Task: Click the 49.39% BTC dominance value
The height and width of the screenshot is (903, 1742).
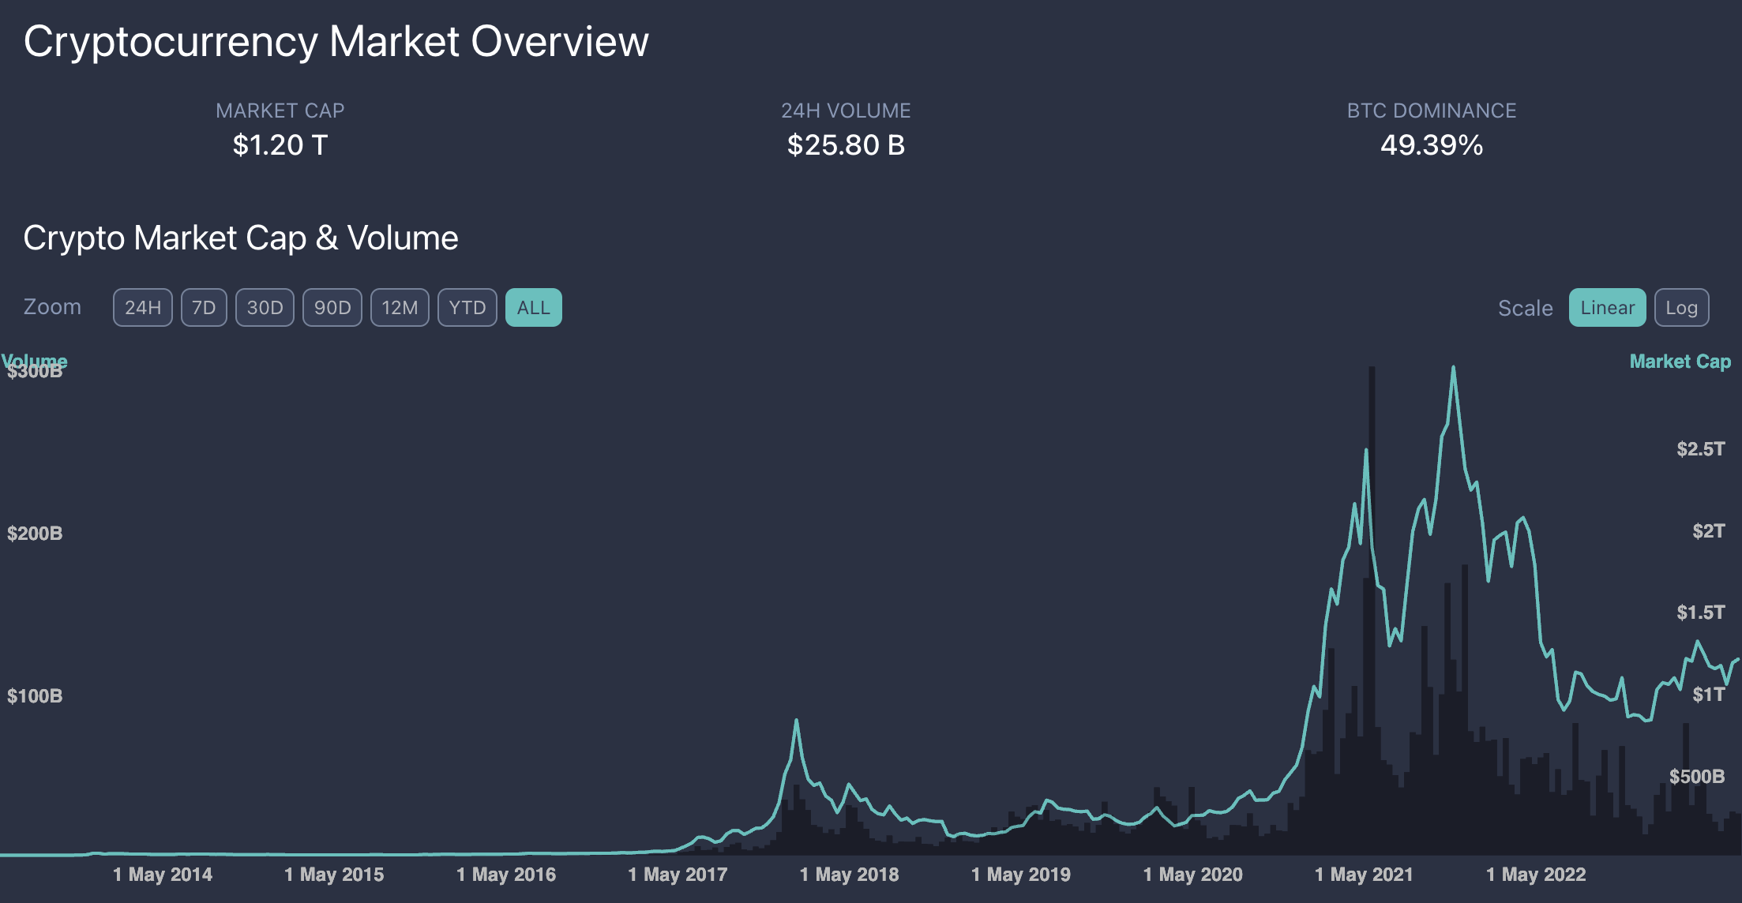Action: 1432,145
